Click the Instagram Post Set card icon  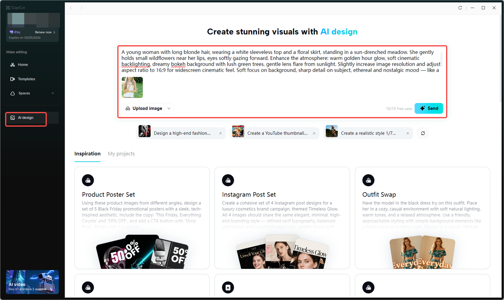coord(228,180)
